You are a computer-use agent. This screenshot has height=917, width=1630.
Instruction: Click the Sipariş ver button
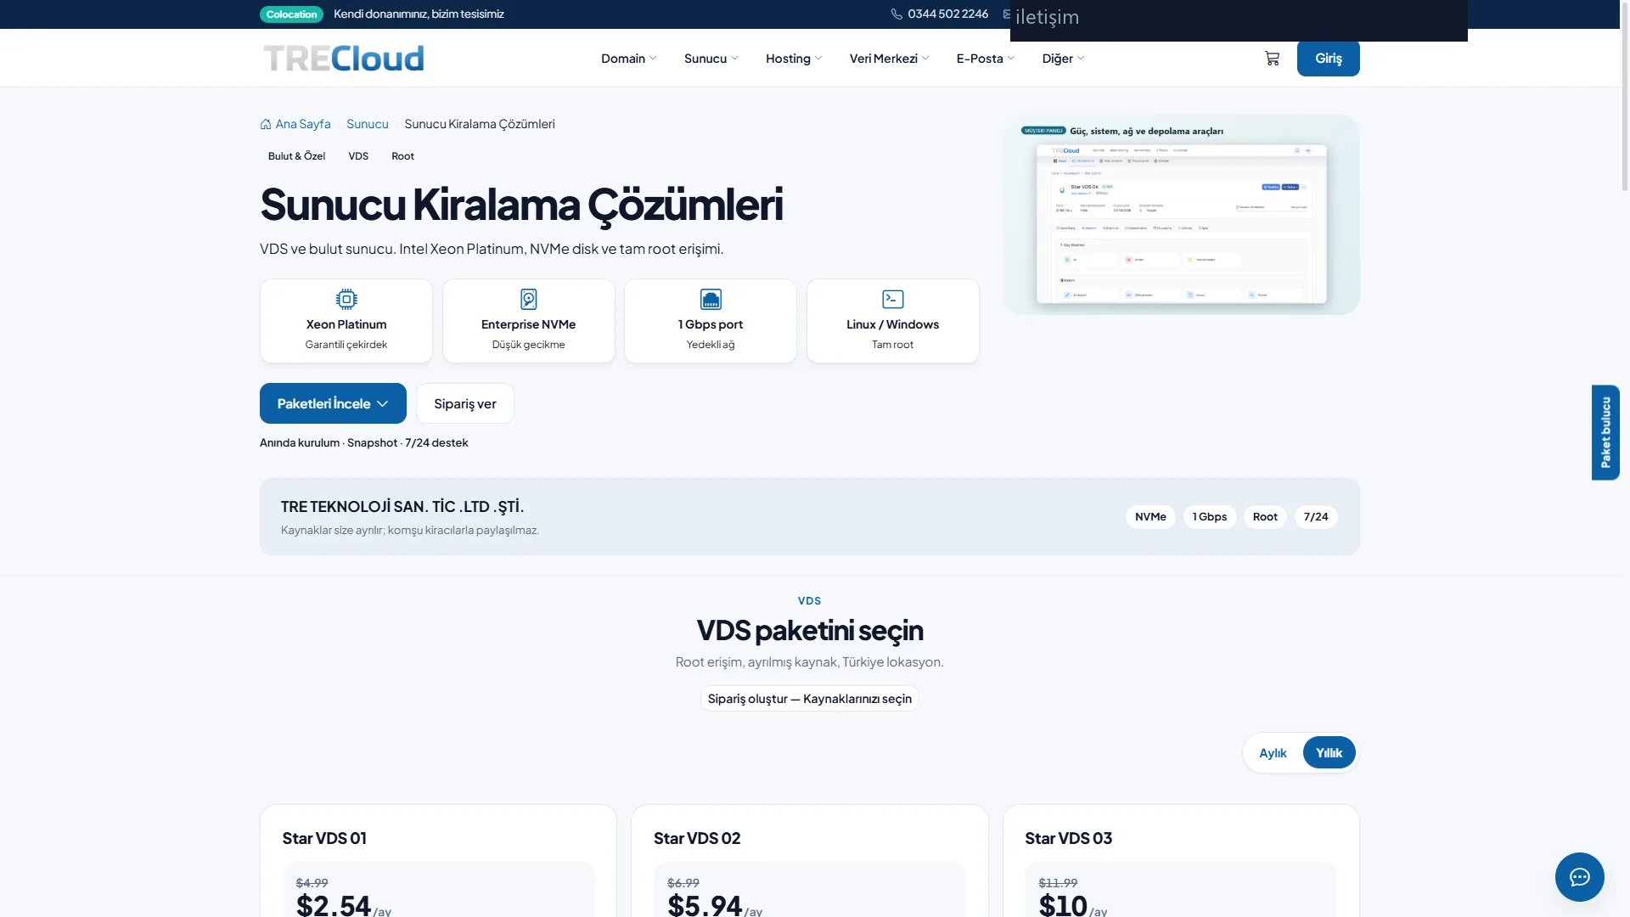point(464,403)
